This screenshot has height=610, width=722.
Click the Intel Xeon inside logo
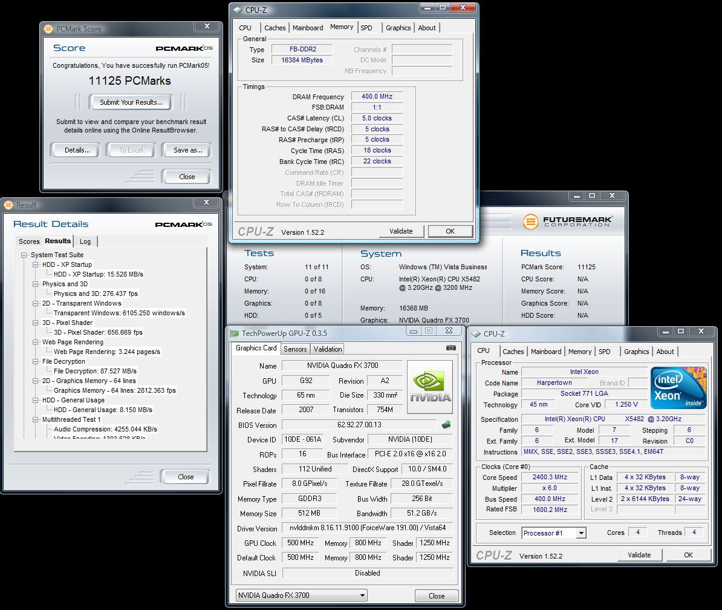678,388
